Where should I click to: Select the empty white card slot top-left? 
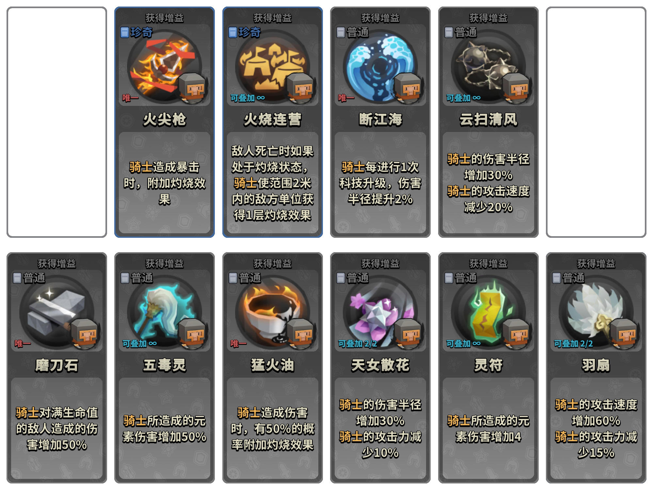click(x=57, y=122)
